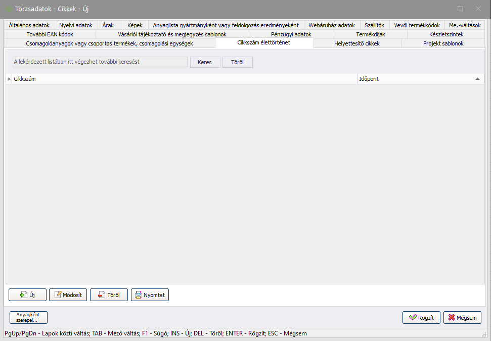Click the Keres search button
Image resolution: width=492 pixels, height=341 pixels.
[x=205, y=62]
